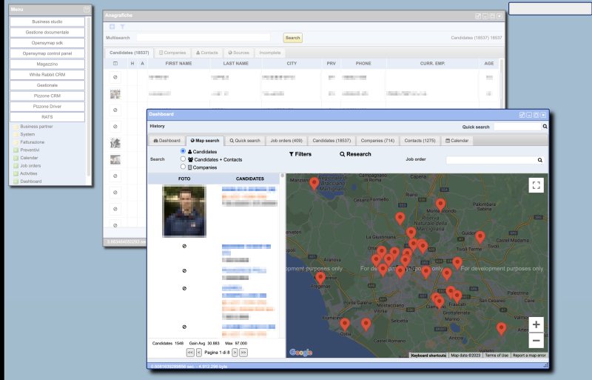Zoom out with the map minus button
The image size is (592, 380).
536,341
